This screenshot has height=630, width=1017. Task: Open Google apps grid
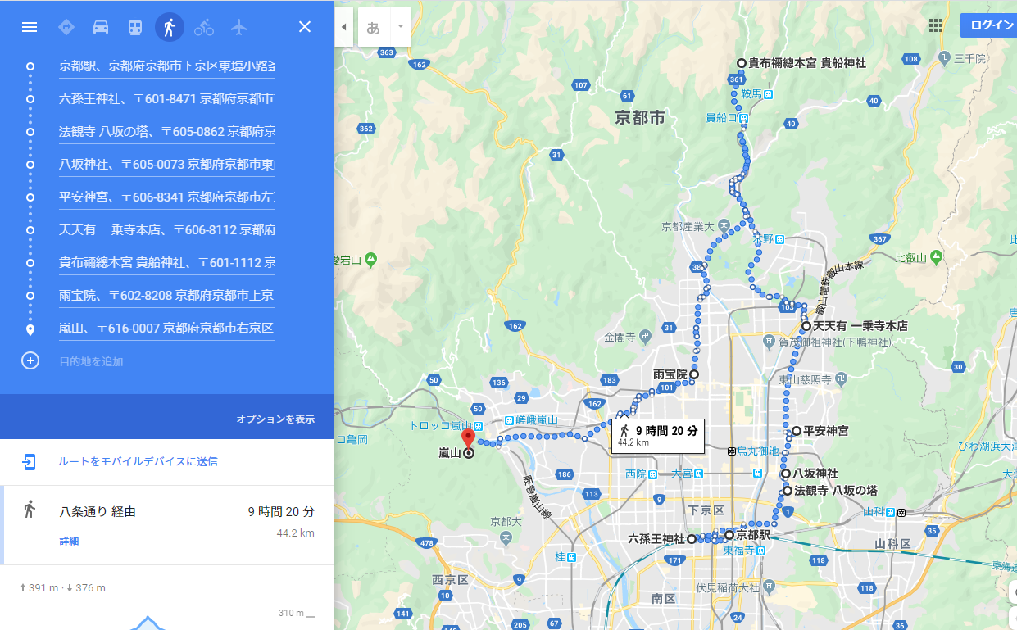936,25
